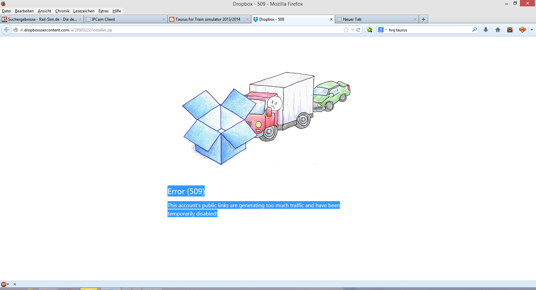The image size is (536, 290).
Task: Click the green add-on icon beside the address bar
Action: pyautogui.click(x=370, y=30)
